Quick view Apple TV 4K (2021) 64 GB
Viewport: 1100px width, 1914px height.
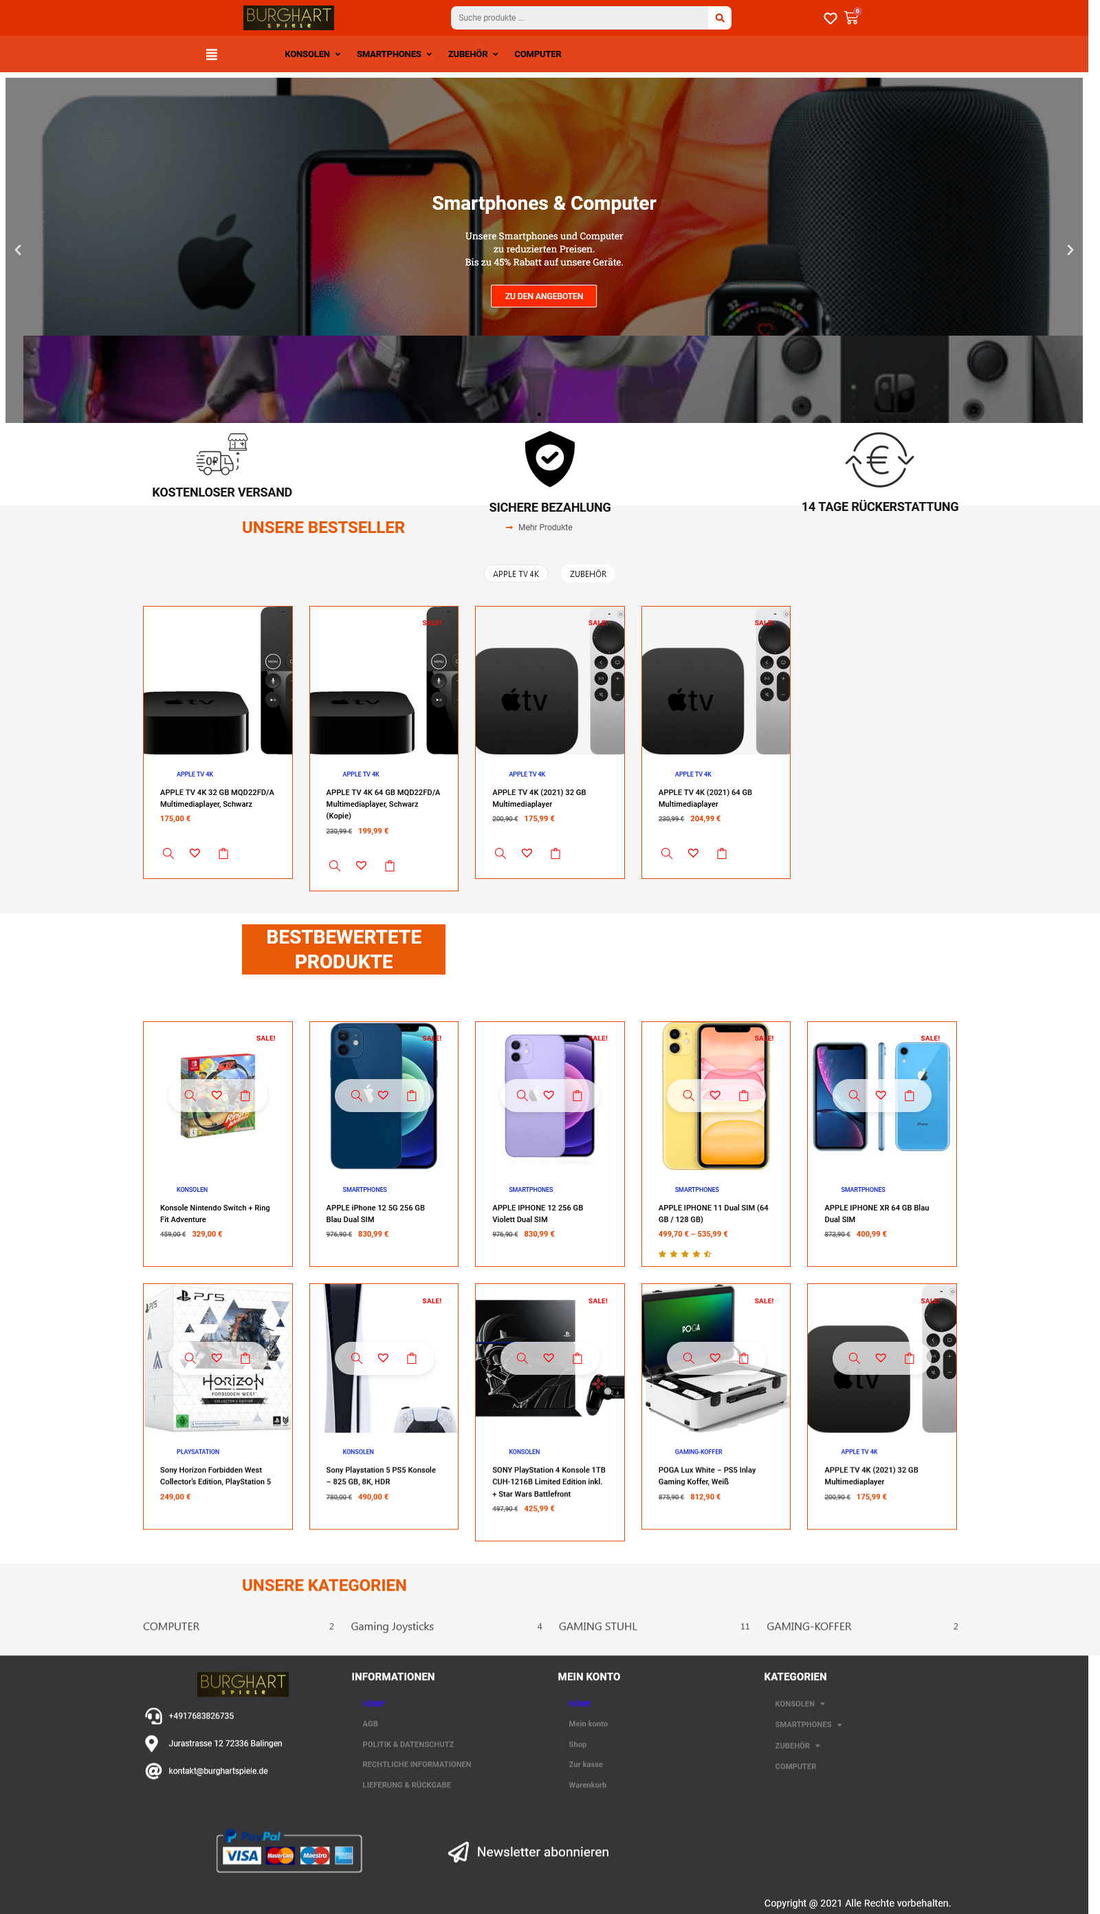pos(666,853)
